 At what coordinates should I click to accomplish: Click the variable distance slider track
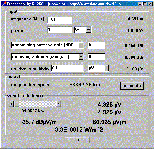click(38, 104)
